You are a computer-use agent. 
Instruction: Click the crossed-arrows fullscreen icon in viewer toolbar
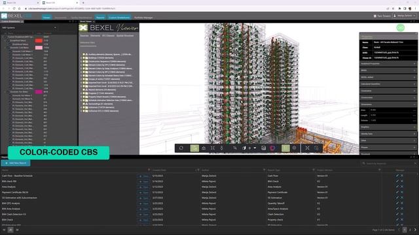[307, 148]
